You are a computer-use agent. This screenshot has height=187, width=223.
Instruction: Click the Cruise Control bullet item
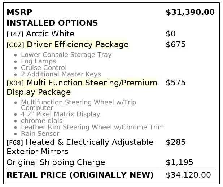point(44,68)
